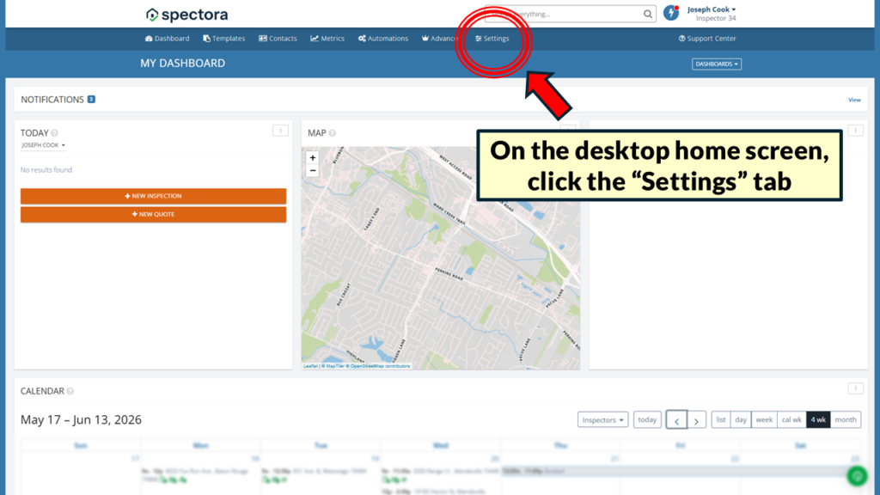880x495 pixels.
Task: Open the Settings tab
Action: coord(492,39)
